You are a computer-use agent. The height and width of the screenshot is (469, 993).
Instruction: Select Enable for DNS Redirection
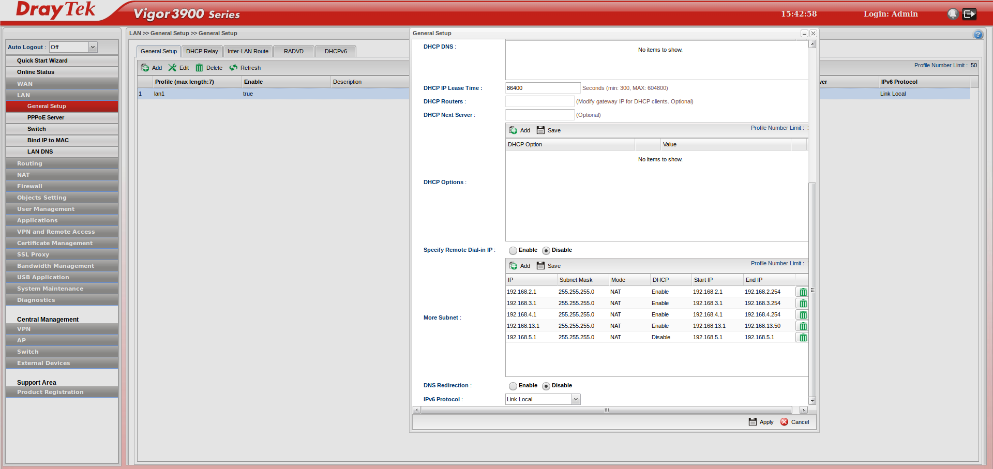pyautogui.click(x=513, y=386)
